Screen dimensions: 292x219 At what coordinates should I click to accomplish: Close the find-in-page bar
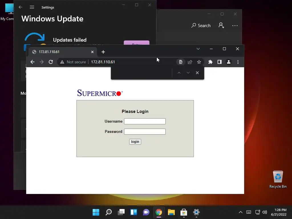click(197, 73)
